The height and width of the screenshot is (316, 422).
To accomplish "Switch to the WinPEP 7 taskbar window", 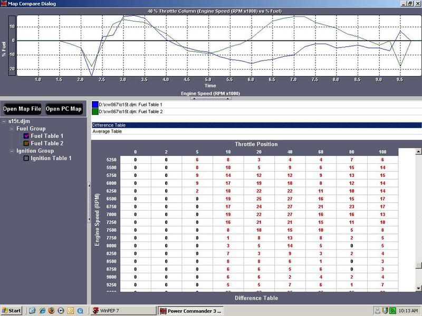I will 123,311.
